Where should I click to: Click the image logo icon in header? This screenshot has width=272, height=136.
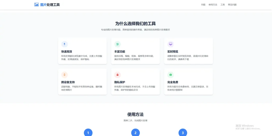click(36, 5)
